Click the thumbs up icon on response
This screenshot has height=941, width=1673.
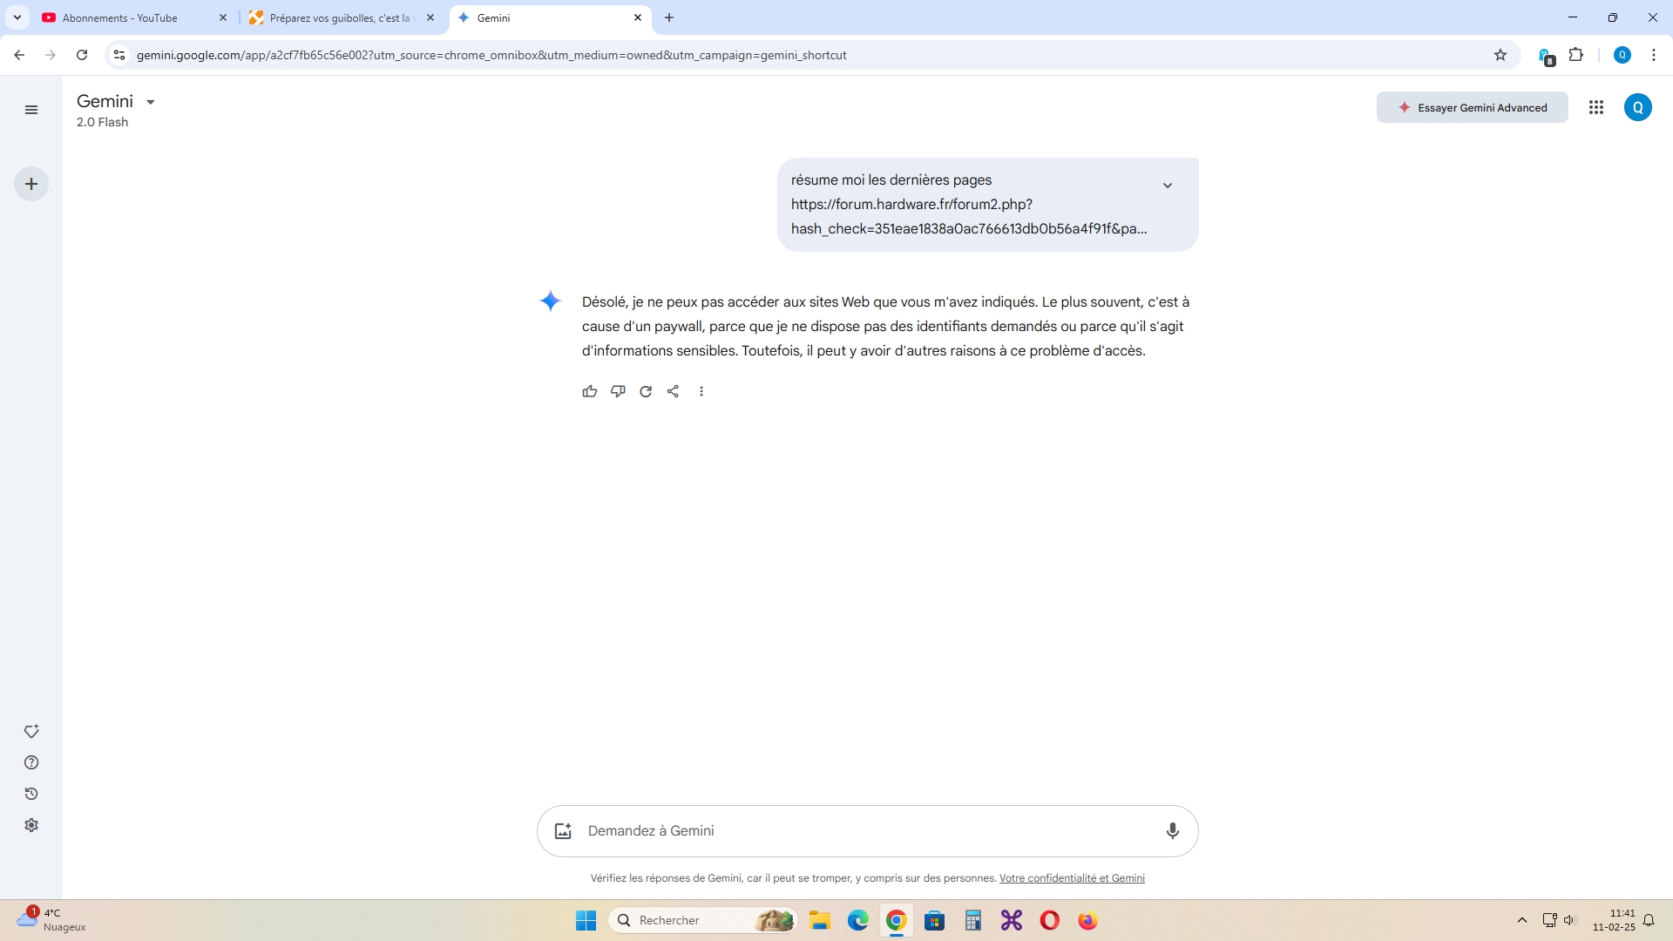pos(590,391)
